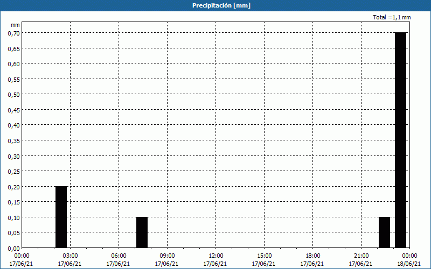Click the tallest bar reaching 0,70 mm
The image size is (431, 269).
pyautogui.click(x=400, y=140)
